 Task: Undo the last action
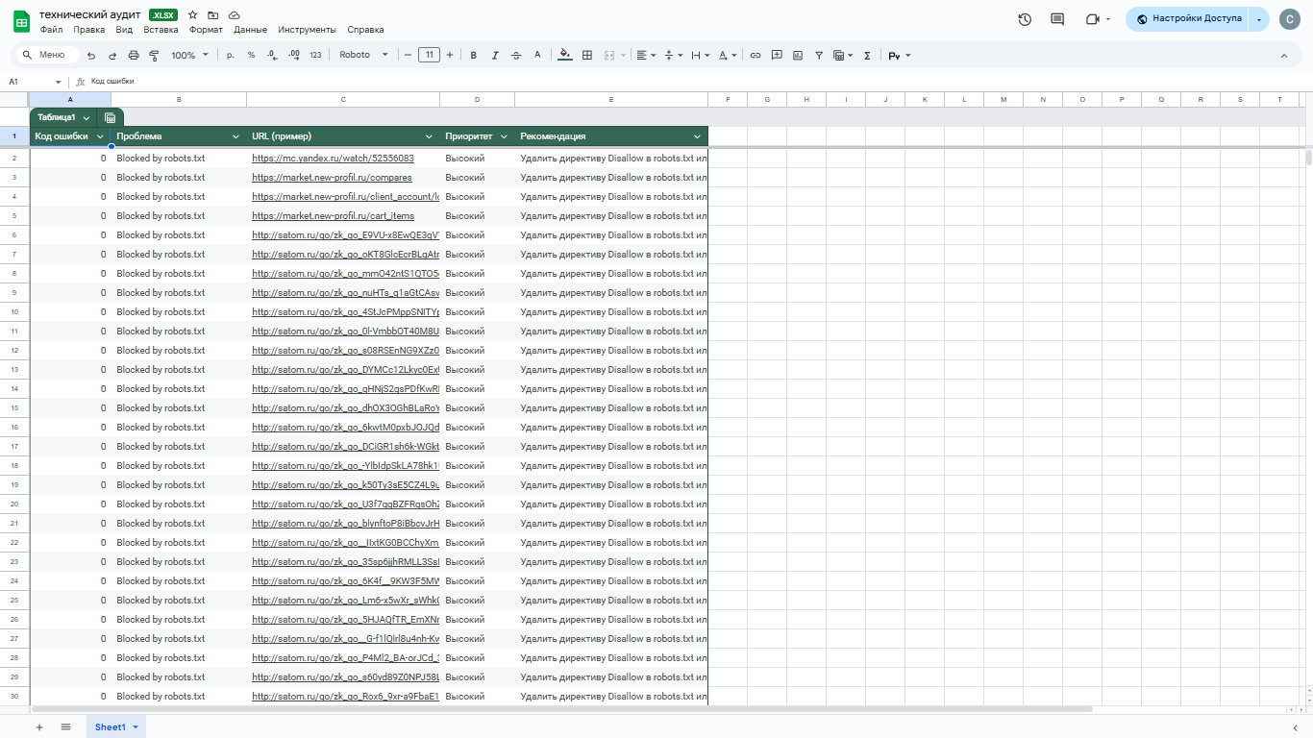91,56
